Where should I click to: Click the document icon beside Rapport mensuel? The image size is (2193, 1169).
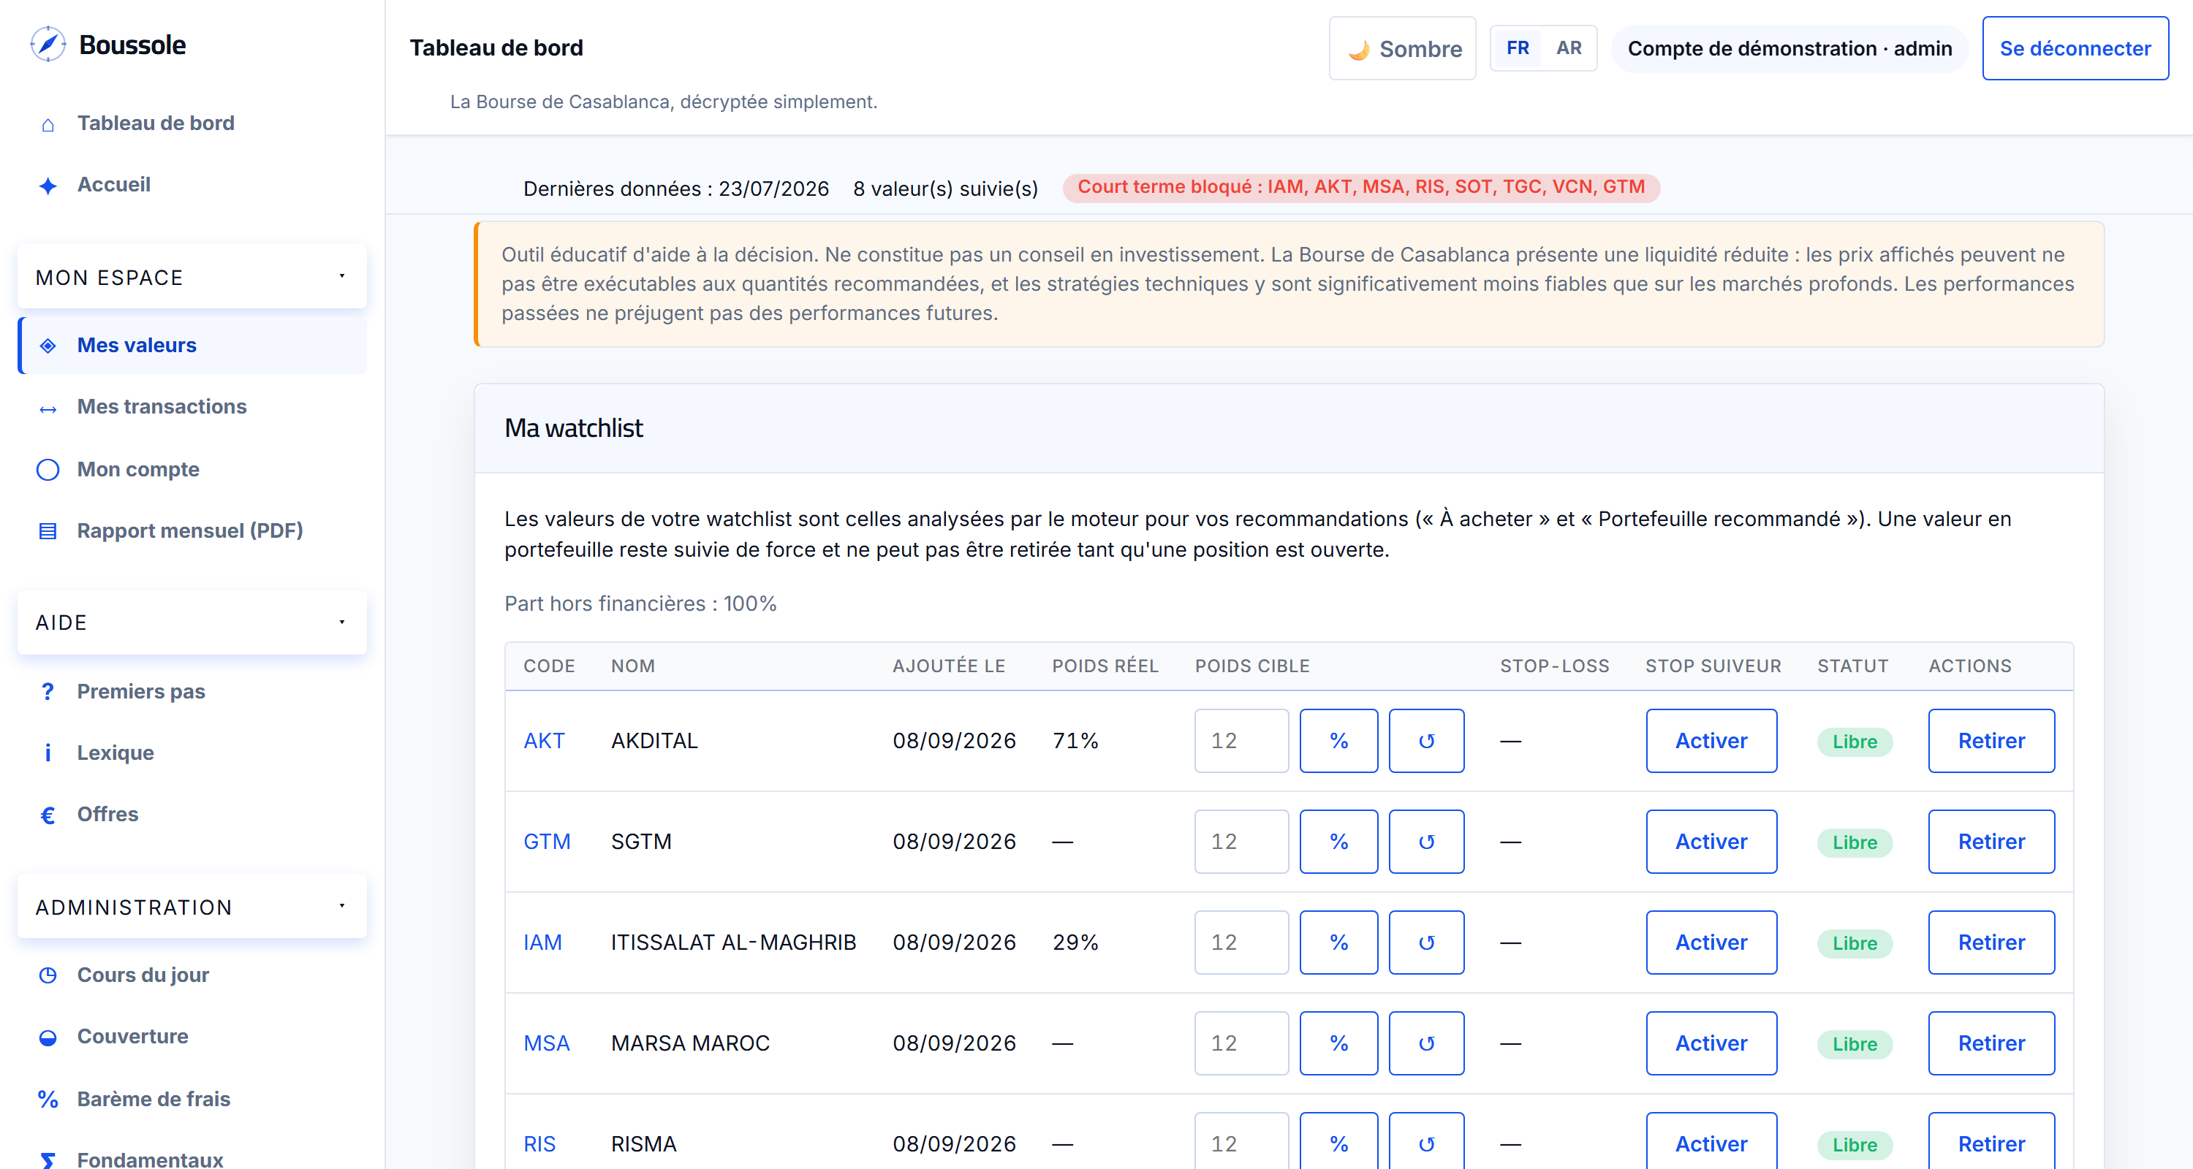pyautogui.click(x=48, y=531)
